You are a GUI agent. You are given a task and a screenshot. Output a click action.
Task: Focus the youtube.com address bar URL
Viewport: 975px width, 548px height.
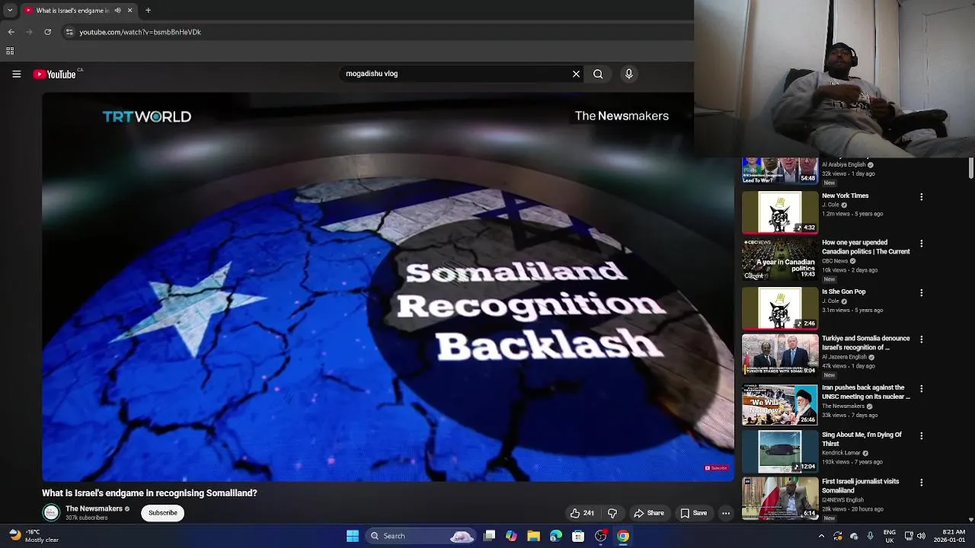140,32
